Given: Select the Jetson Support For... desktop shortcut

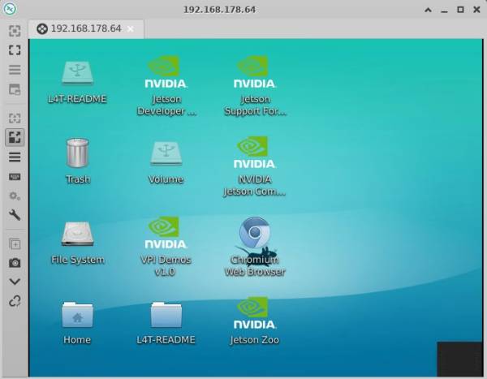Looking at the screenshot, I should point(255,85).
